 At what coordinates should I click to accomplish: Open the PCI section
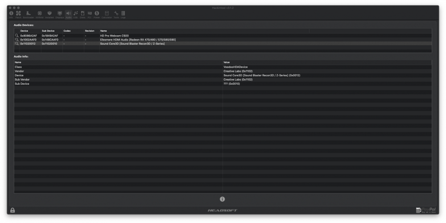pos(90,15)
